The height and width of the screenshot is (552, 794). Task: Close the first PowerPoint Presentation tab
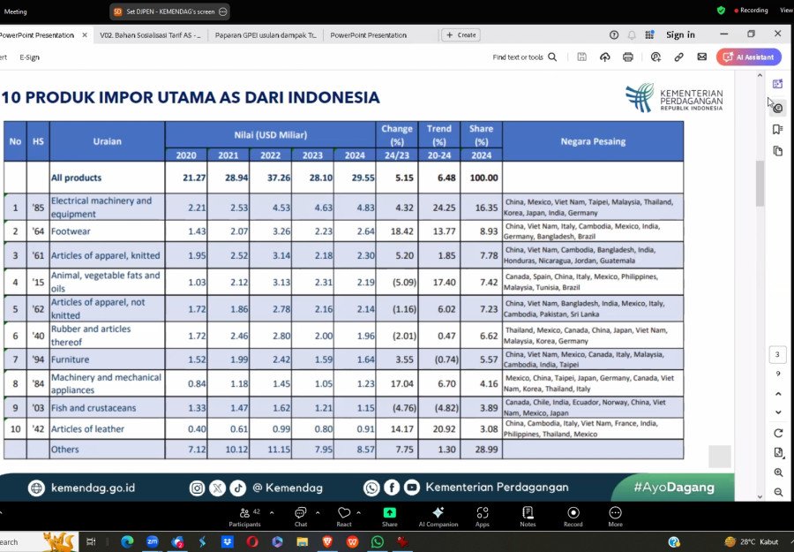85,35
